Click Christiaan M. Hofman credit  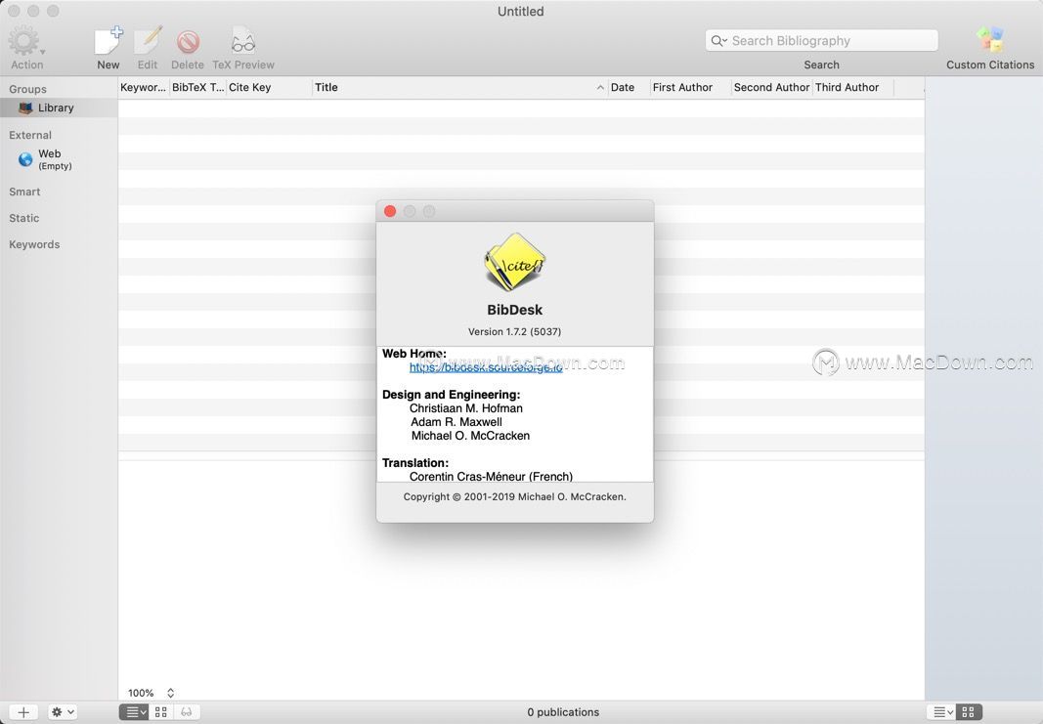(465, 408)
